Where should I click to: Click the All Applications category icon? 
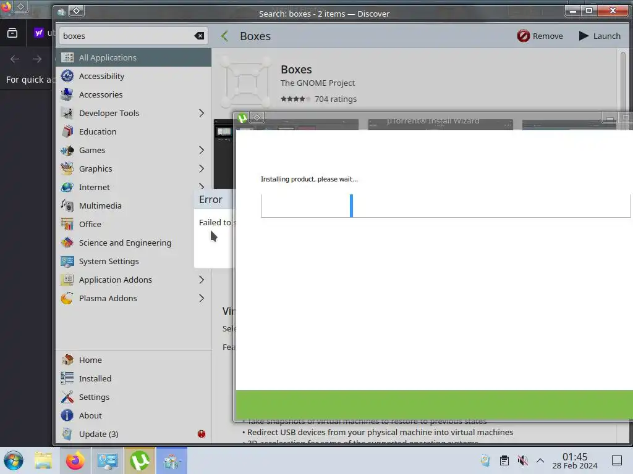(67, 57)
